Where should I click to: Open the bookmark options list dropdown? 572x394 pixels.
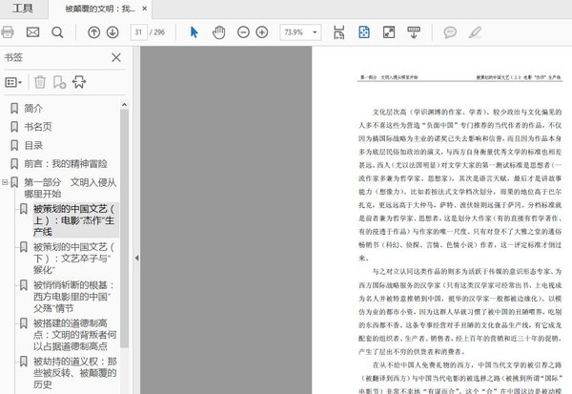click(x=13, y=82)
